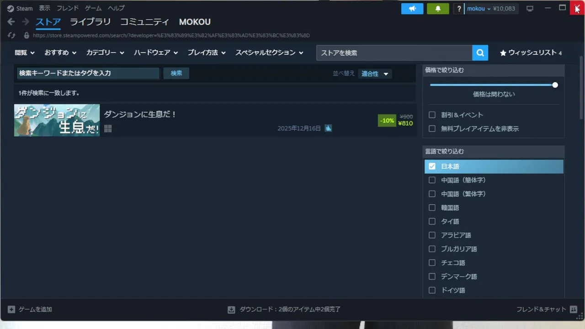This screenshot has height=329, width=585.
Task: Open the ゲーム menu
Action: [x=93, y=8]
